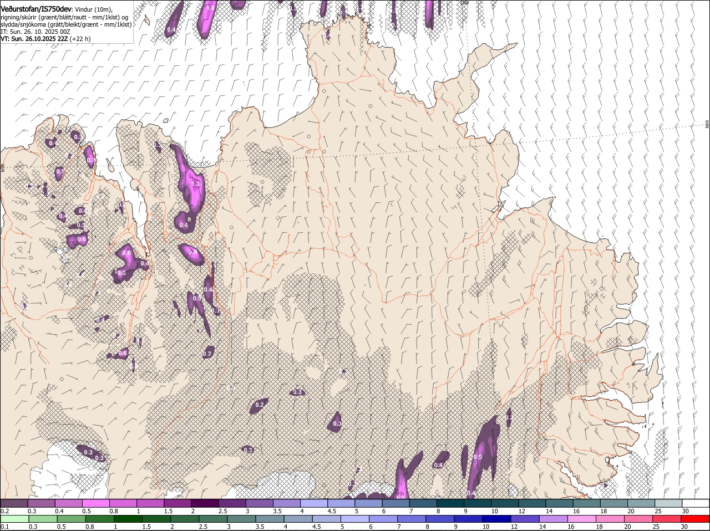Select the white swatch above 30 in upper legend
This screenshot has width=710, height=531.
tap(696, 503)
